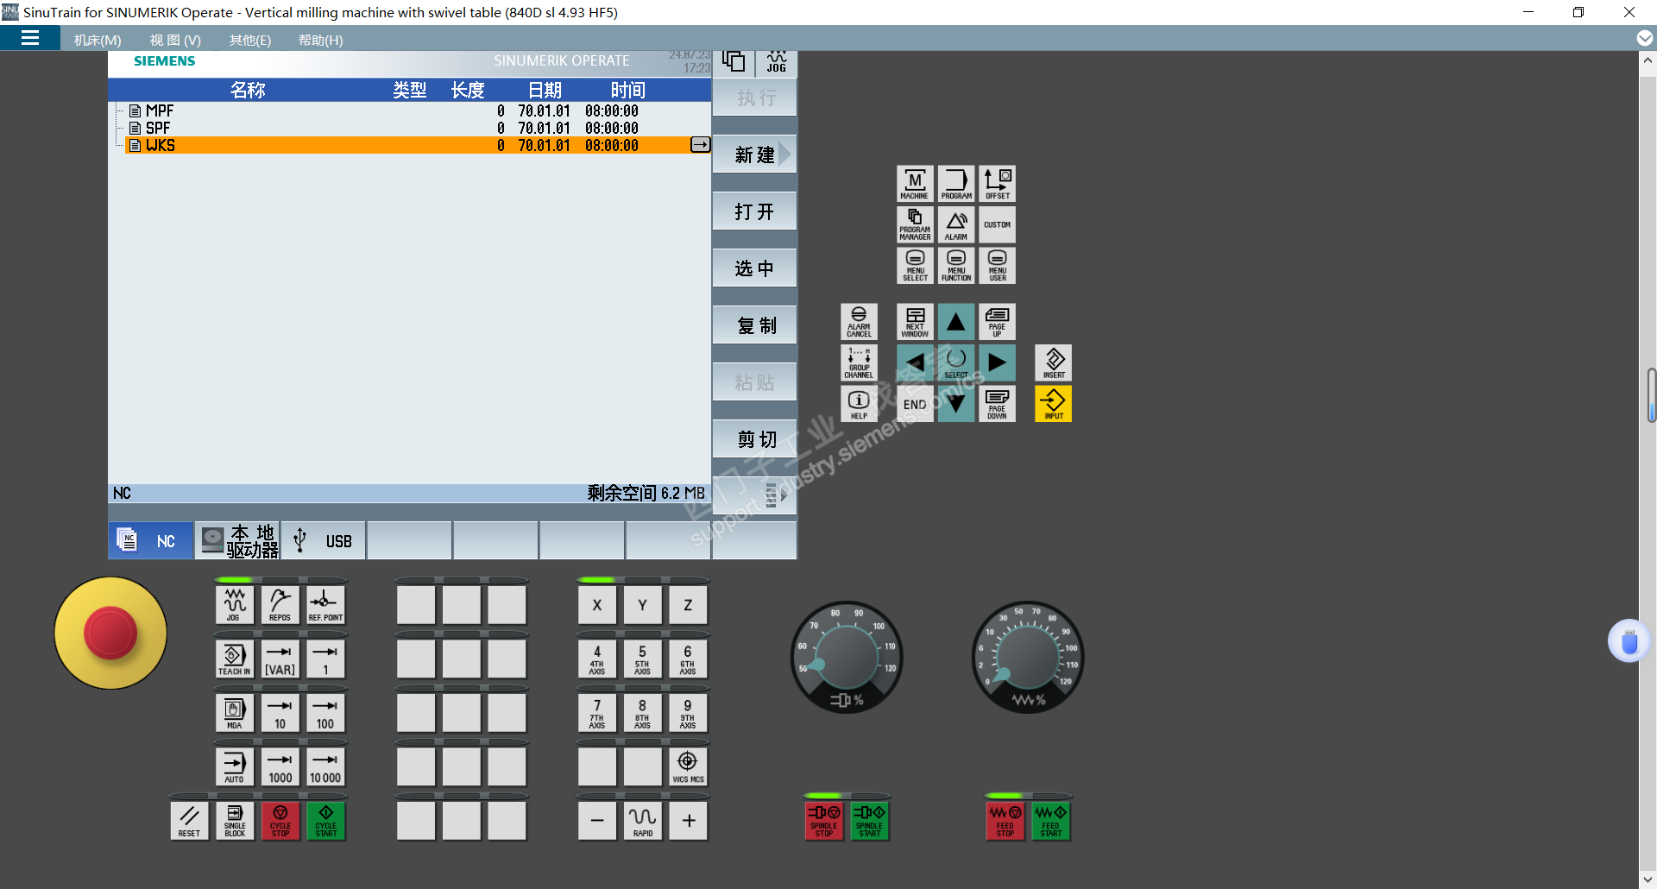Click the cursor right arrow key

pos(997,363)
